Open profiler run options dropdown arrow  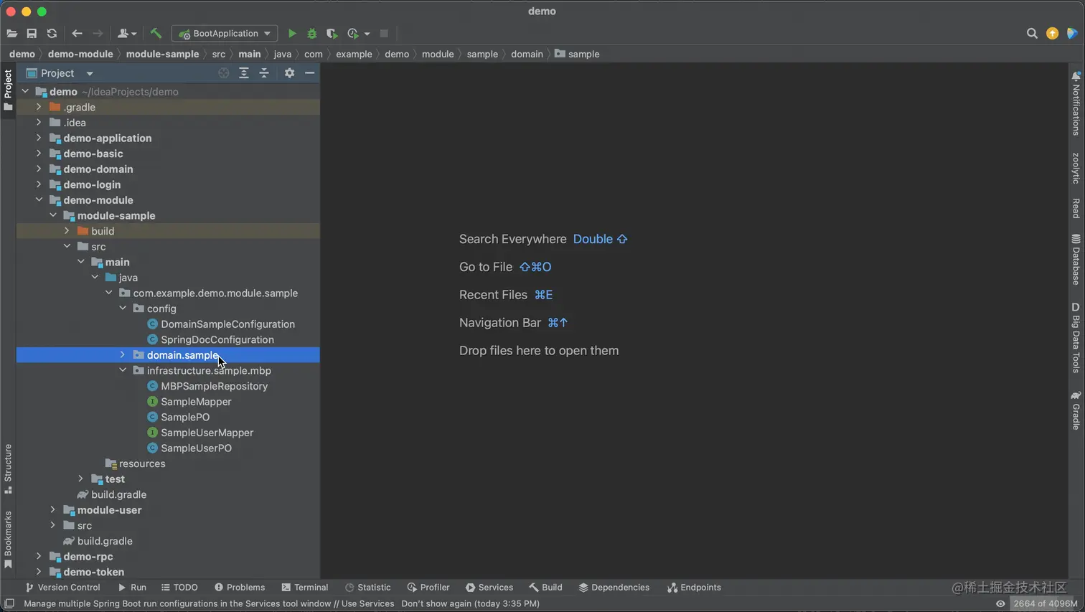367,34
